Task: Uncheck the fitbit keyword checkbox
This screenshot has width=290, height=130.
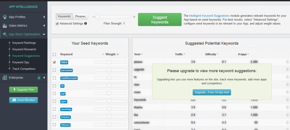Action: click(x=54, y=62)
